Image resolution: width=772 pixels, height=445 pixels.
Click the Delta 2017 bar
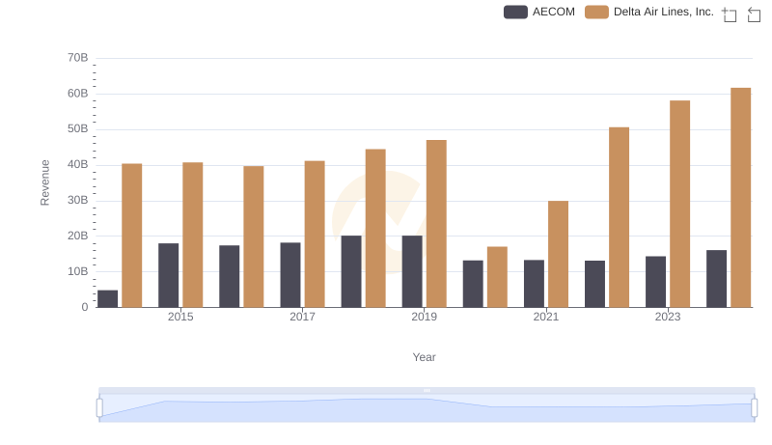pyautogui.click(x=315, y=234)
